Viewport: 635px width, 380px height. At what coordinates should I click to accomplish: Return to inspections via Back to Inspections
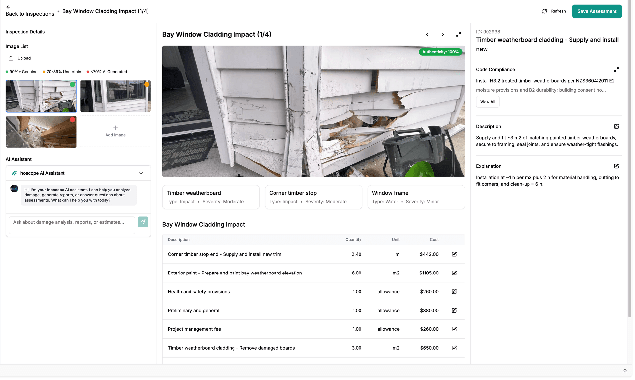coord(30,14)
